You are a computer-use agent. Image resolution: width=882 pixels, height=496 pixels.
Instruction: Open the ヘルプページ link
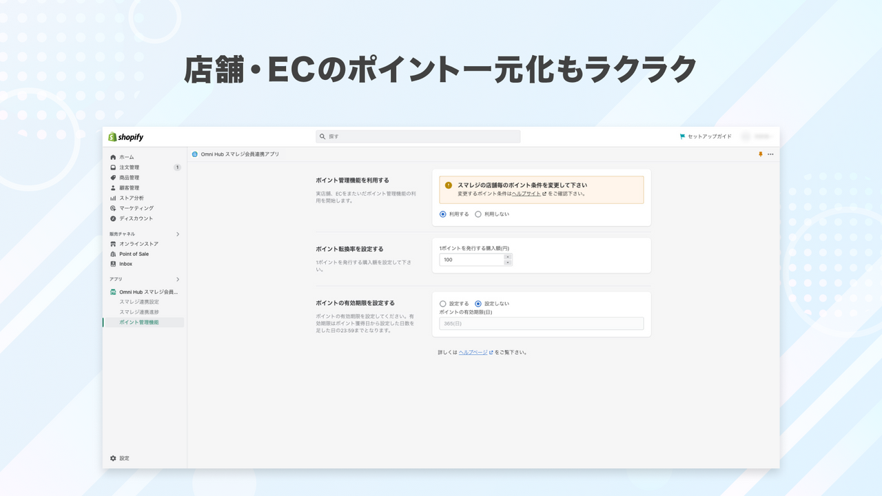point(471,352)
